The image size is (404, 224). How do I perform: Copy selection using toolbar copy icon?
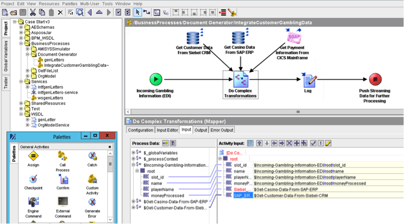tap(42, 12)
